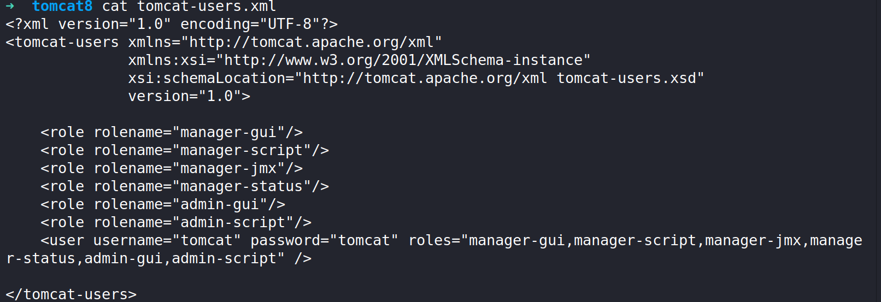Click the green prompt arrow
881x302 pixels.
(10, 6)
